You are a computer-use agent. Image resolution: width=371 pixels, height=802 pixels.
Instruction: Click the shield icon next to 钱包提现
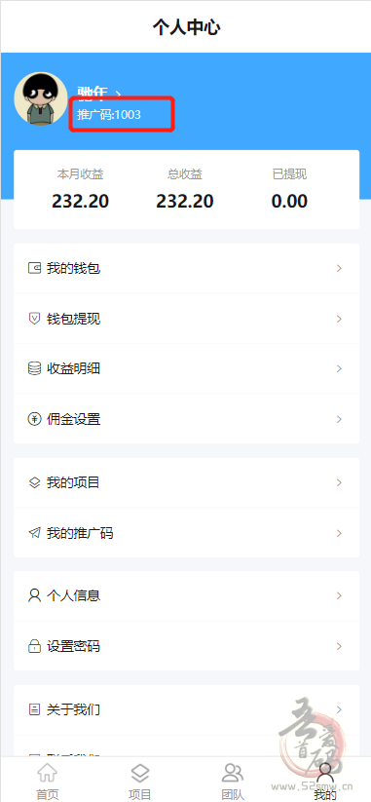point(34,319)
